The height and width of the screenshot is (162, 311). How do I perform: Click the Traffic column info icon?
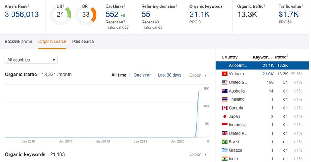pyautogui.click(x=288, y=56)
